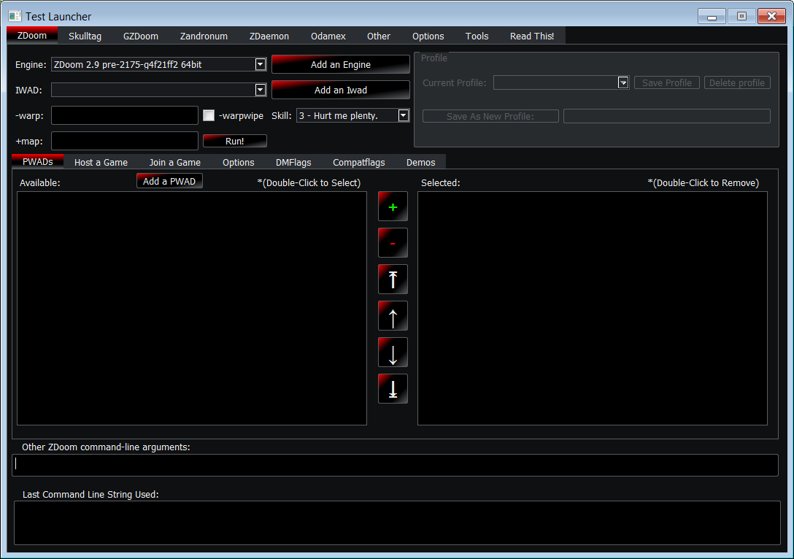Click the Run! button
794x559 pixels.
pos(234,141)
